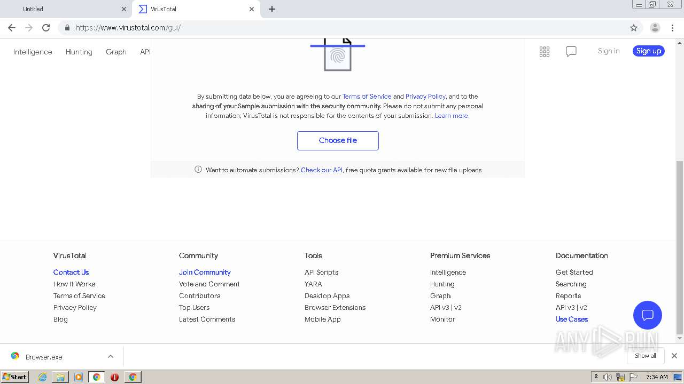Open the blue floating chat bubble button

coord(648,315)
